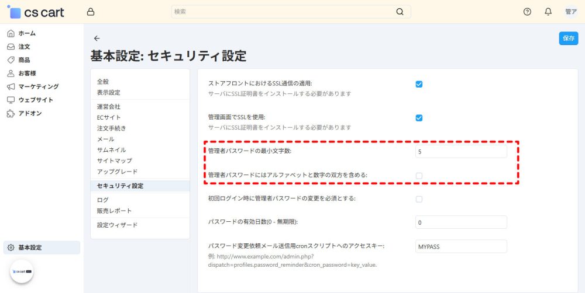Click the 保存 button
The height and width of the screenshot is (293, 585).
click(x=568, y=38)
